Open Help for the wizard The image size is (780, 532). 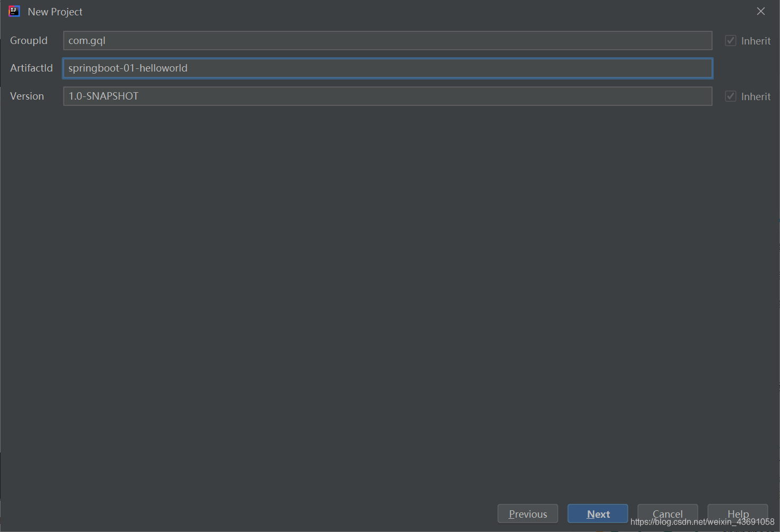pos(738,514)
